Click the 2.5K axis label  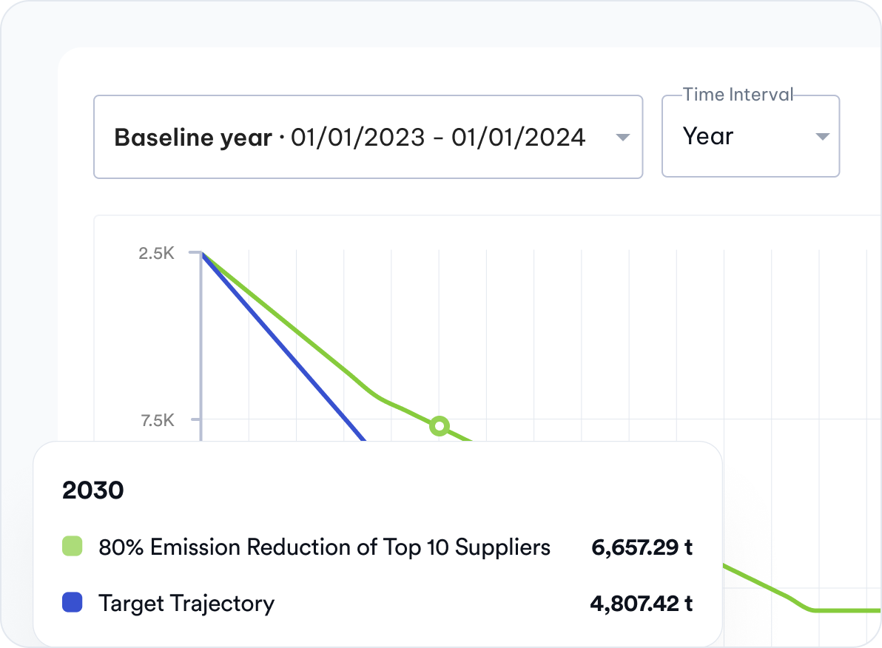coord(156,253)
